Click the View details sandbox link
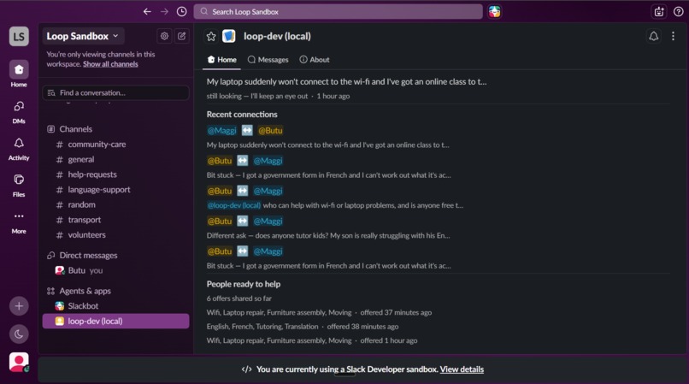 coord(462,369)
